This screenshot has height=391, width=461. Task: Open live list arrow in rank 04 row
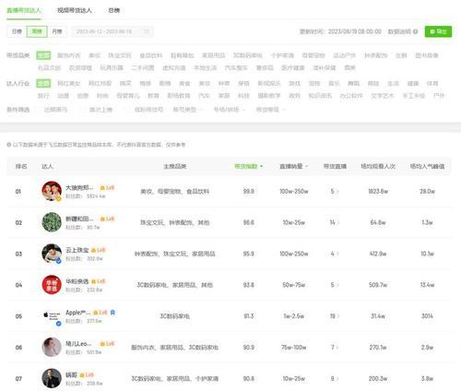coord(337,285)
